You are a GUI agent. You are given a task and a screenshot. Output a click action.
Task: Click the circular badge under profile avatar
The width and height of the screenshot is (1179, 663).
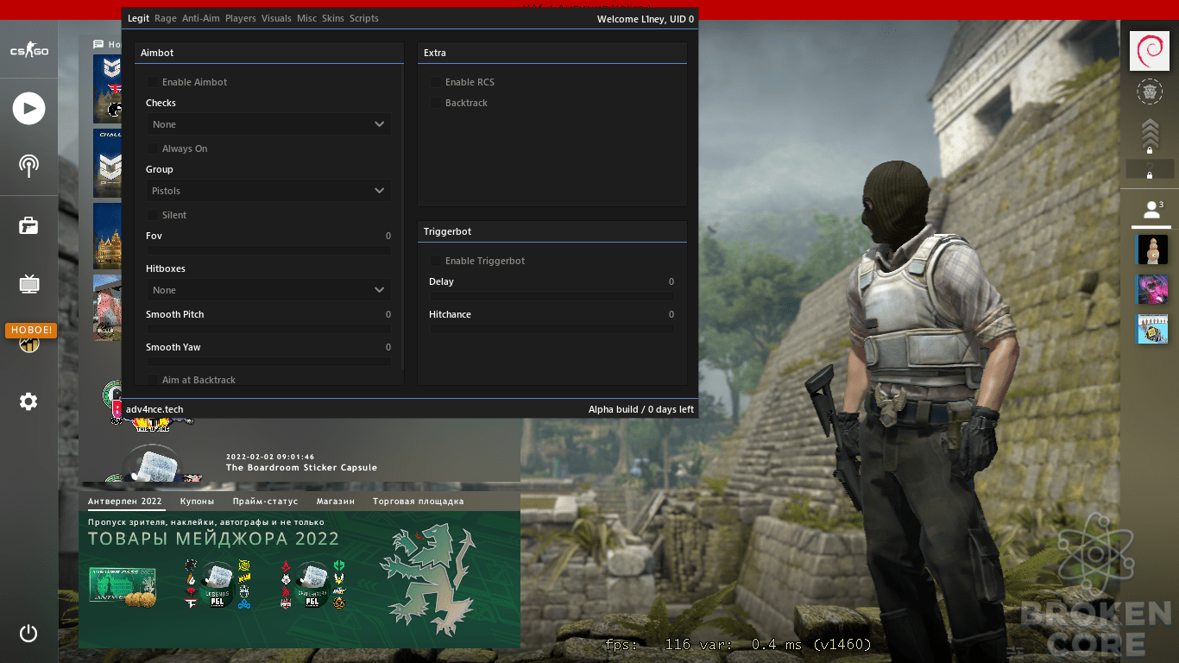click(x=1150, y=91)
